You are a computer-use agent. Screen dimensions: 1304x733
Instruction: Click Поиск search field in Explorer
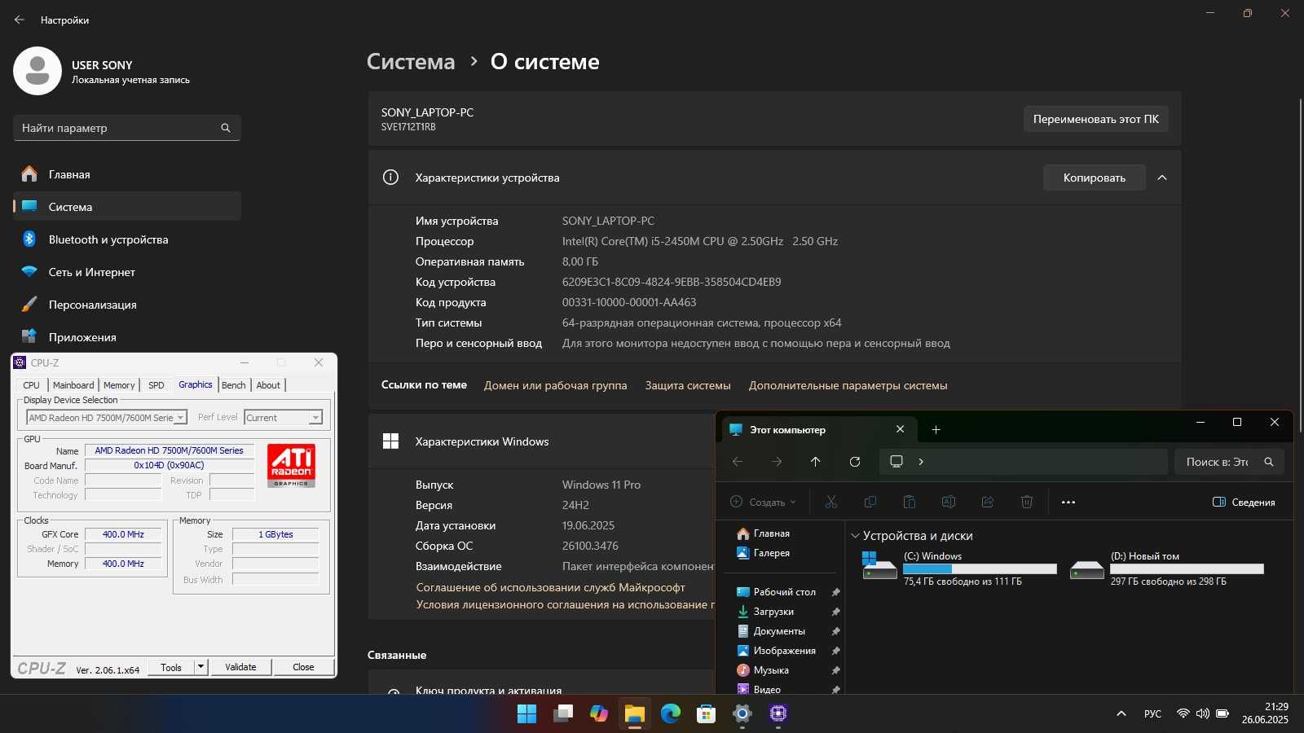pos(1229,462)
